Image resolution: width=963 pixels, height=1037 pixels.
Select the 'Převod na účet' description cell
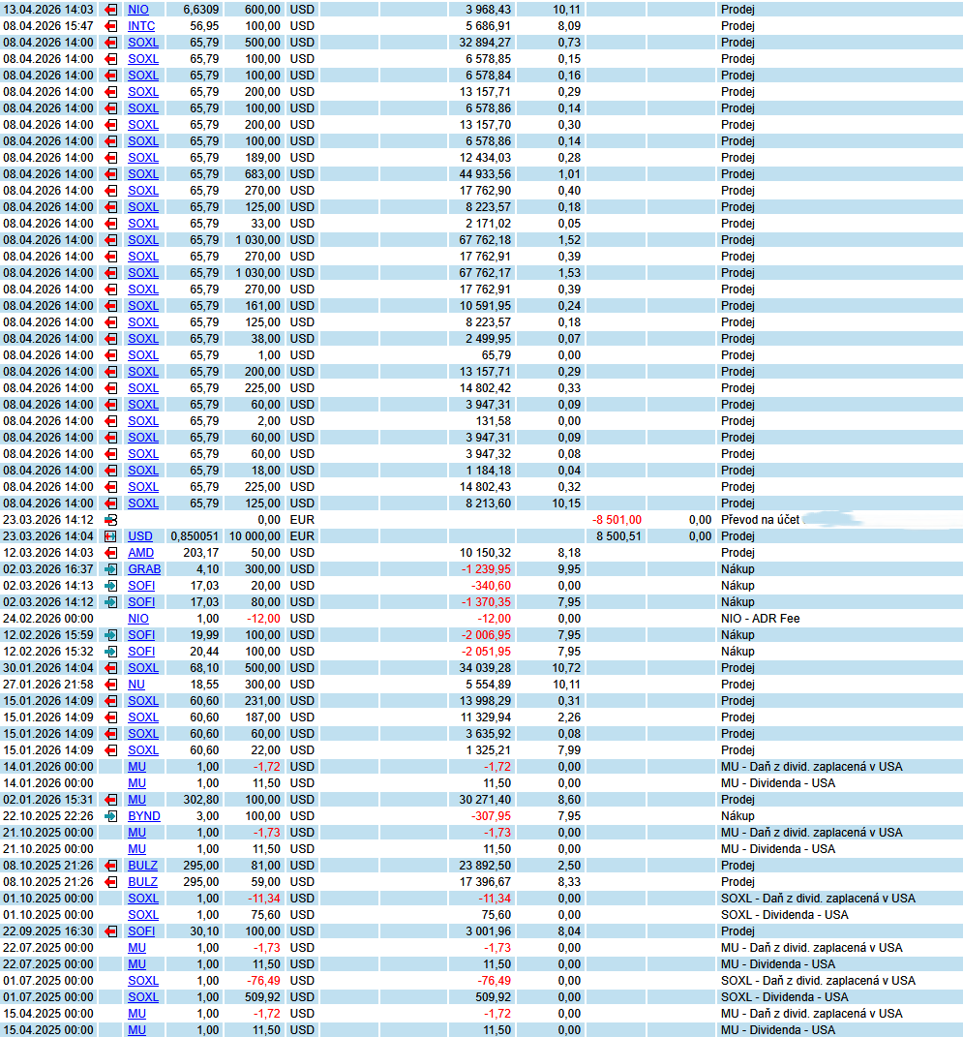click(760, 520)
